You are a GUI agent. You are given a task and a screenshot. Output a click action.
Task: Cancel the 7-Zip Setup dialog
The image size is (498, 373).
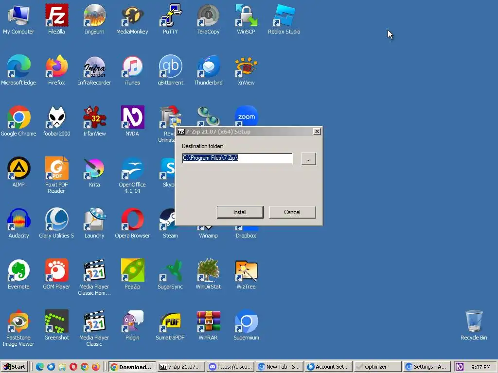click(x=292, y=212)
